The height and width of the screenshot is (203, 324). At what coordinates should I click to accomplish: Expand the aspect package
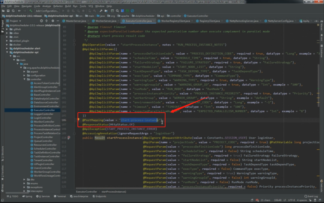pyautogui.click(x=24, y=71)
